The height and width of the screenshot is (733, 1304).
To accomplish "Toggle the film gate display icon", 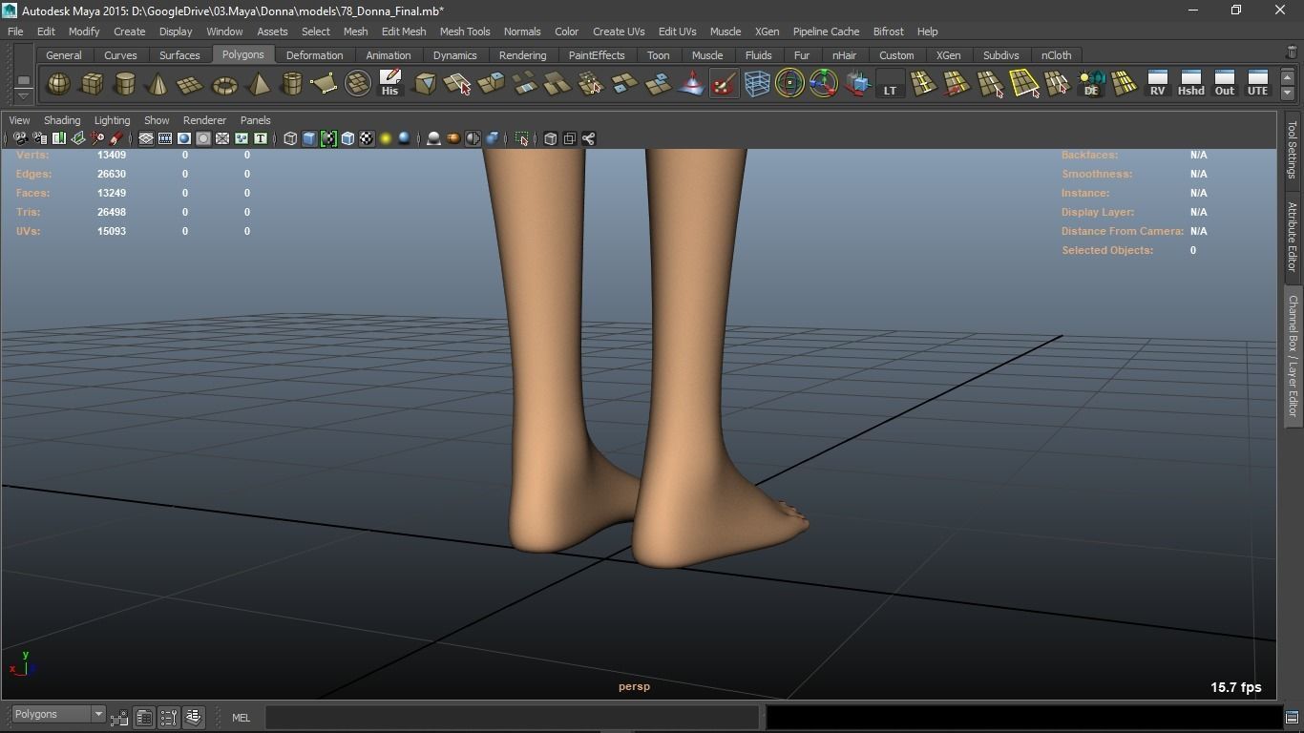I will click(165, 138).
